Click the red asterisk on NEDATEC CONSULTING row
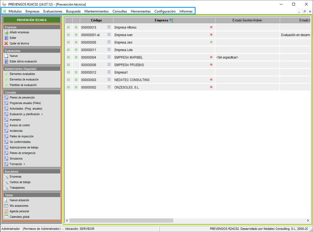 click(211, 80)
